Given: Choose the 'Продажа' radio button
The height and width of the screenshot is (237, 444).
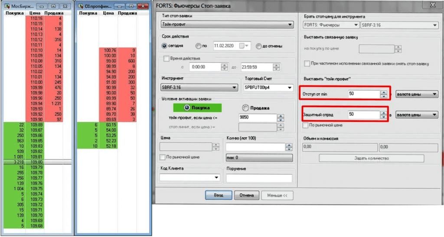Looking at the screenshot, I should (246, 108).
